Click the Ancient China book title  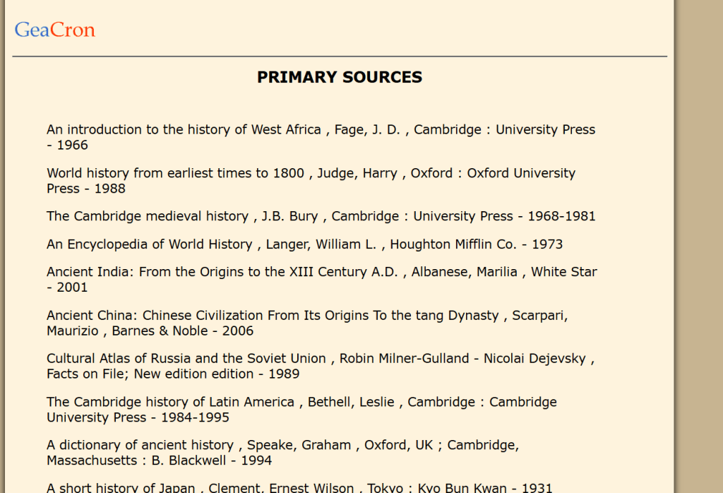pos(273,316)
